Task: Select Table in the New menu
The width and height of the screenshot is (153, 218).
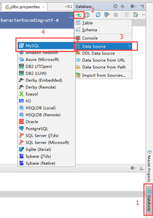Action: [103, 23]
